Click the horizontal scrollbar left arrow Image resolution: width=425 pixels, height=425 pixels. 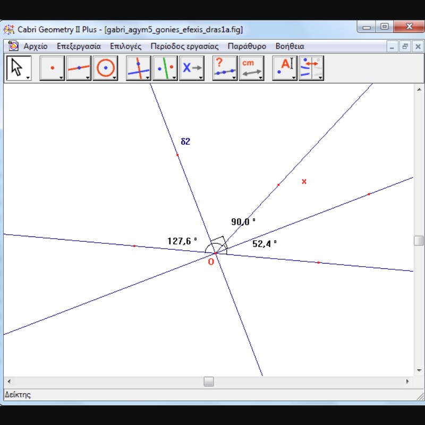pos(9,381)
